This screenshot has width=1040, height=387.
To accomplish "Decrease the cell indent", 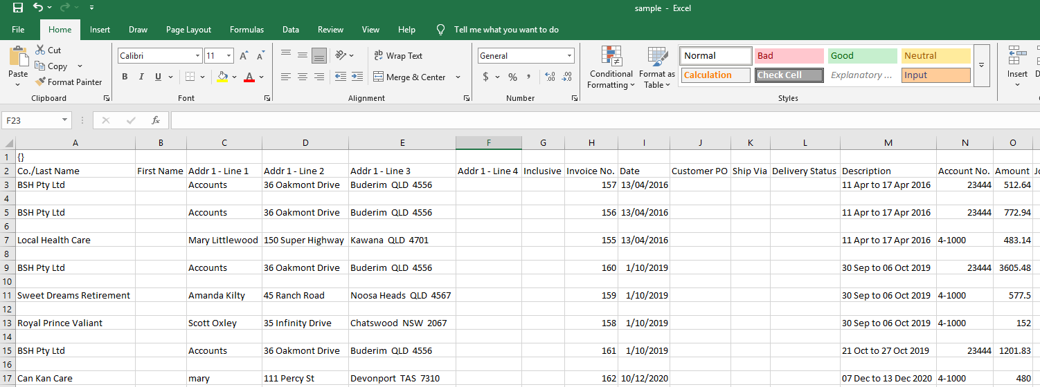I will click(x=340, y=77).
